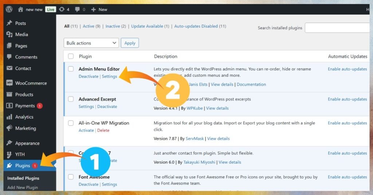Click the Plugins plug icon
Viewport: 373px width, 195px height.
(9, 166)
